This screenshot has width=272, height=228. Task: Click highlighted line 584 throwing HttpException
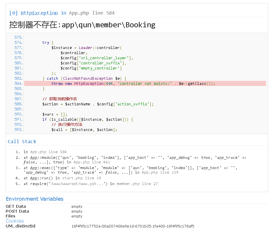point(133,83)
